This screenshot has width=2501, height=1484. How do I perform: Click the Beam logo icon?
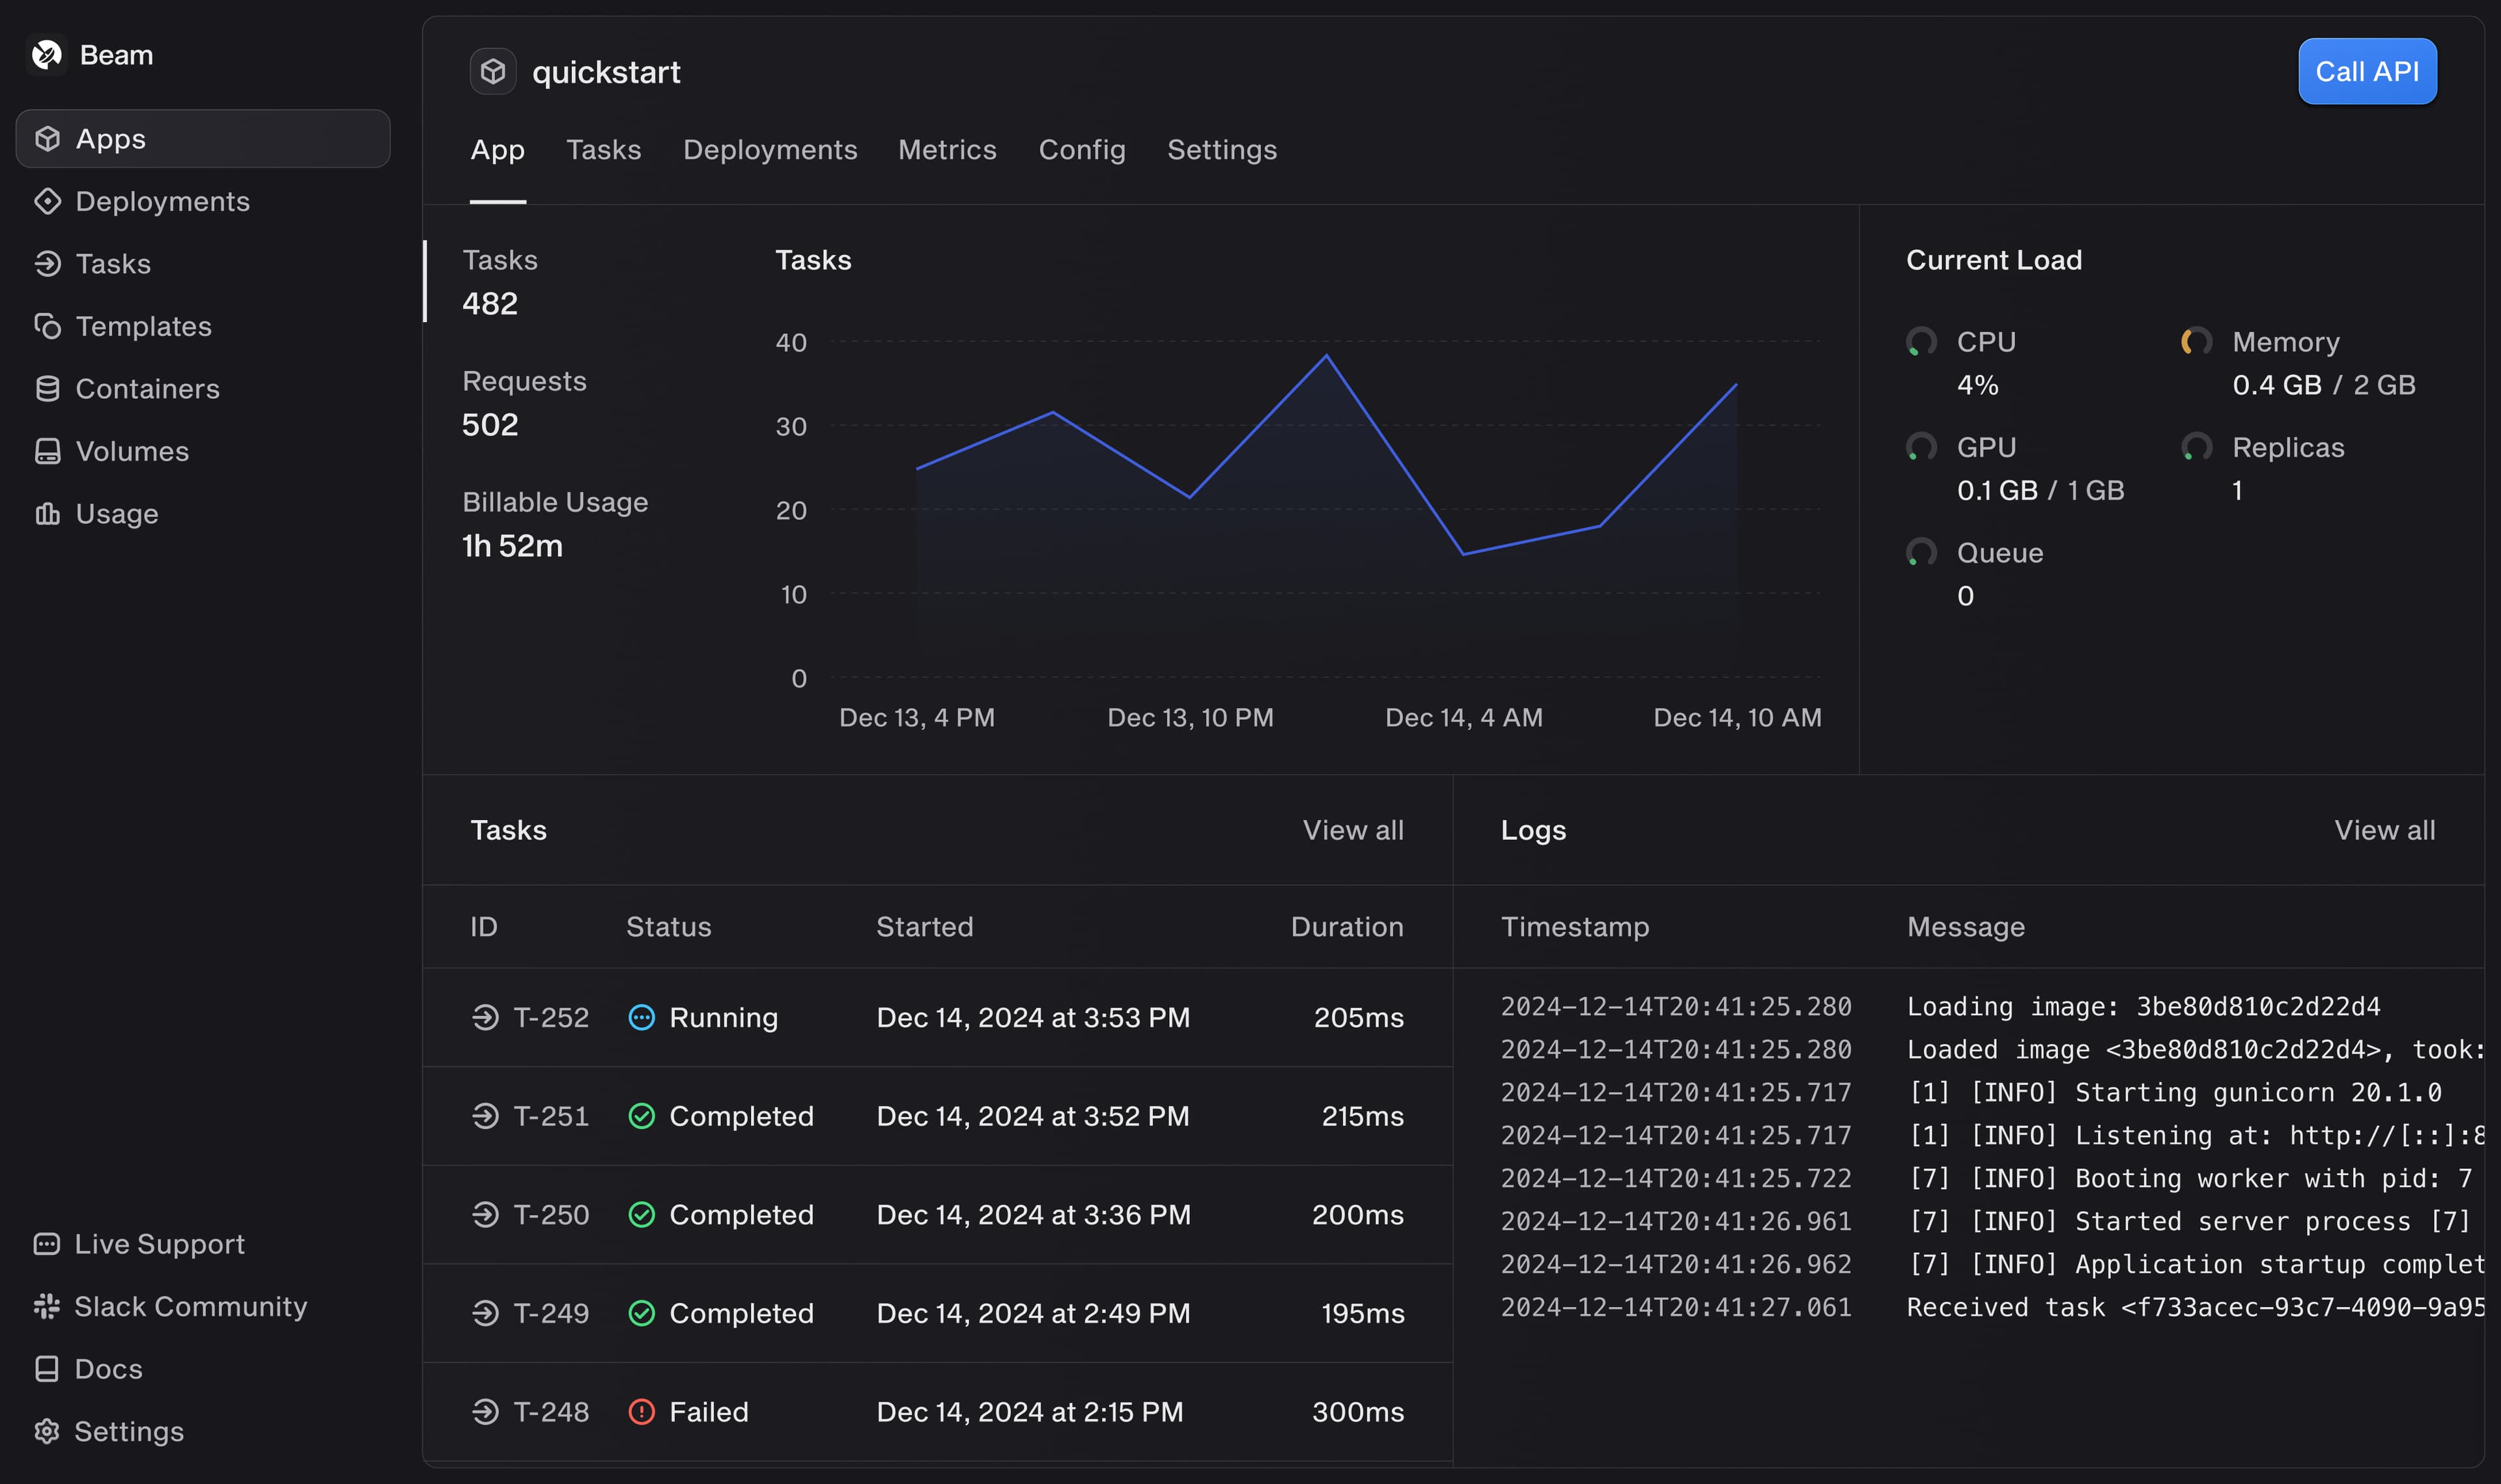[46, 55]
